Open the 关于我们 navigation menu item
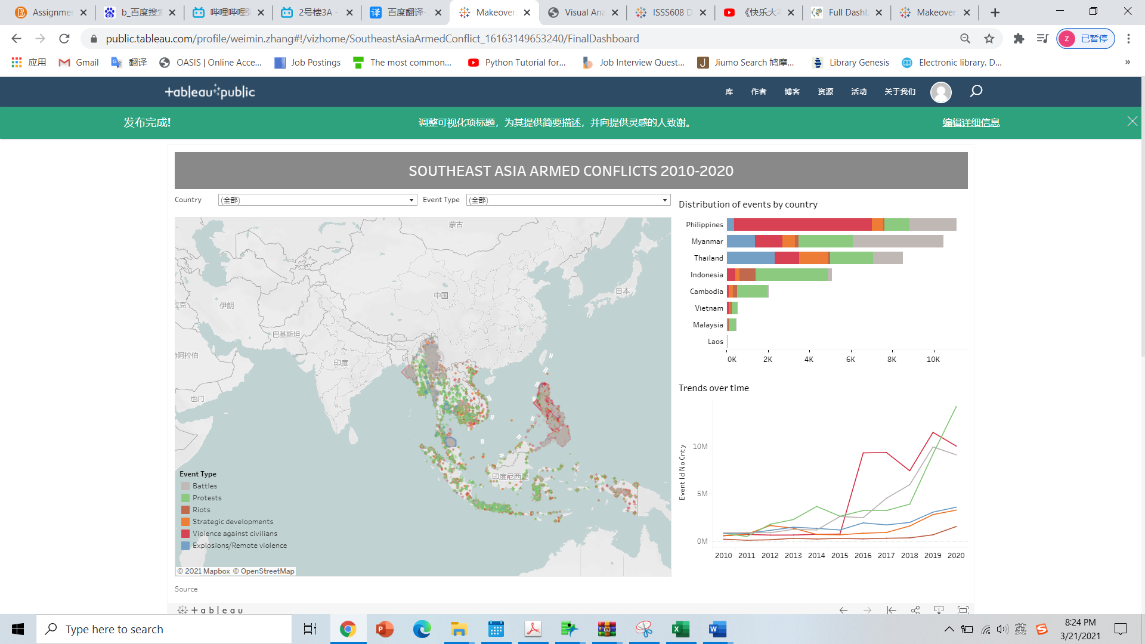1145x644 pixels. pos(899,92)
